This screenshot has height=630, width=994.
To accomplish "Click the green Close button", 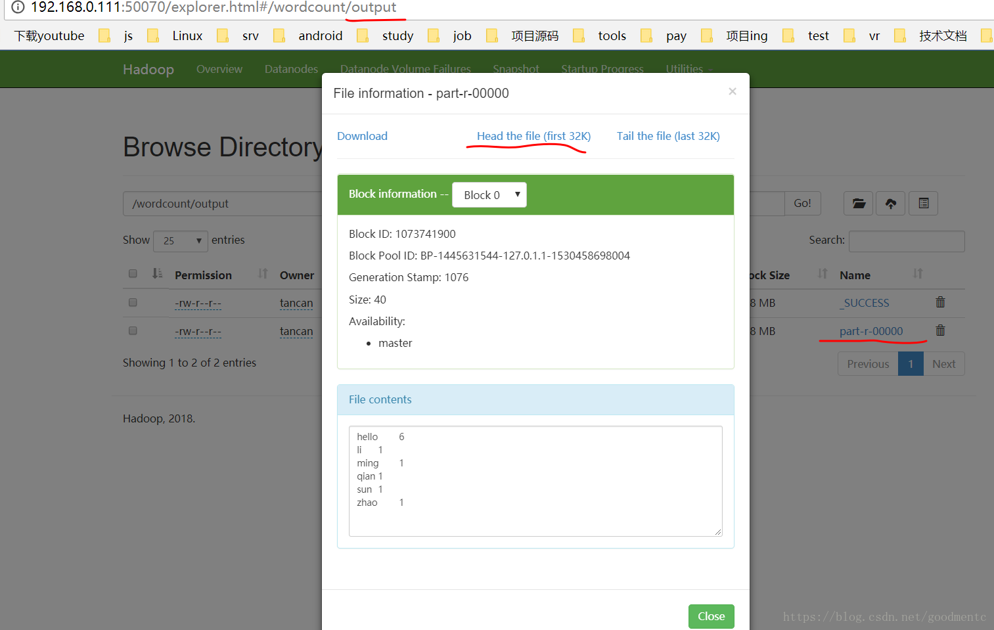I will (712, 616).
